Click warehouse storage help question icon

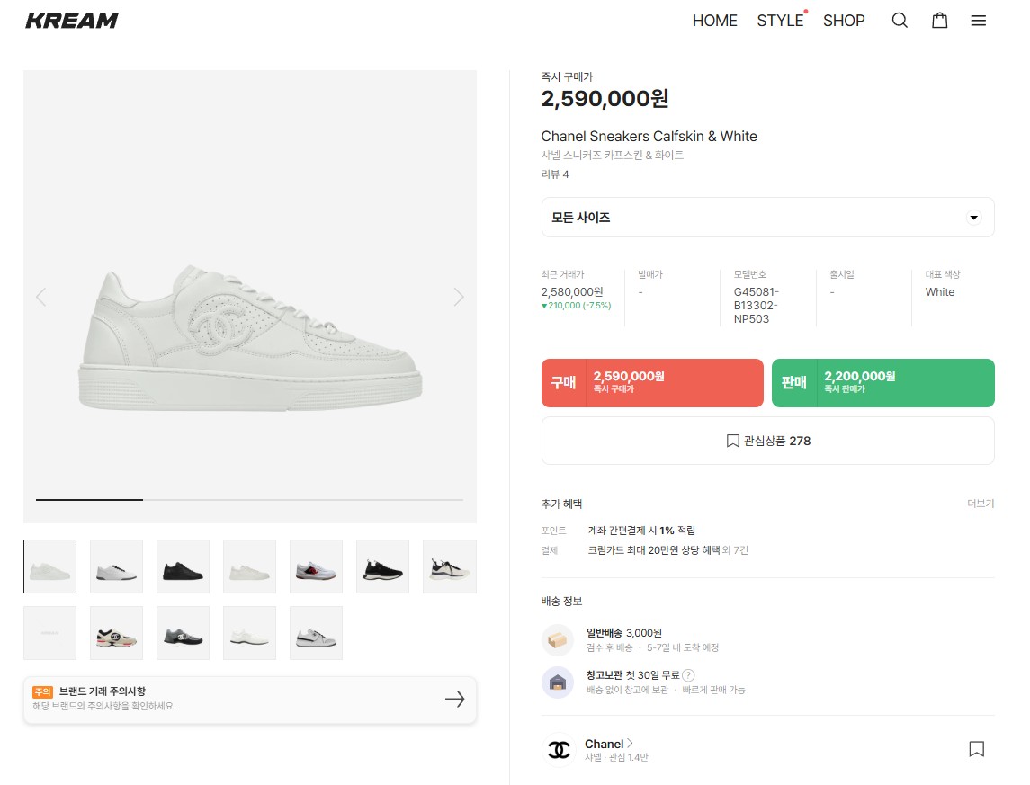click(x=688, y=675)
